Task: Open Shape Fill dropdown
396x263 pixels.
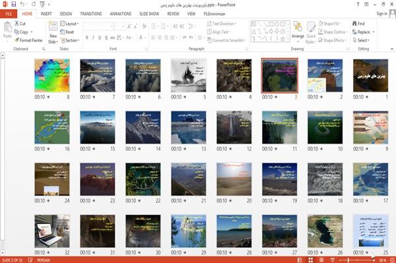Action: 329,24
